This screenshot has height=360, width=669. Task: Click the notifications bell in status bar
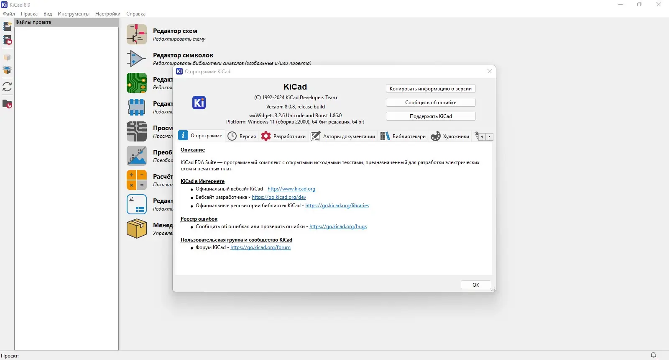click(x=654, y=355)
